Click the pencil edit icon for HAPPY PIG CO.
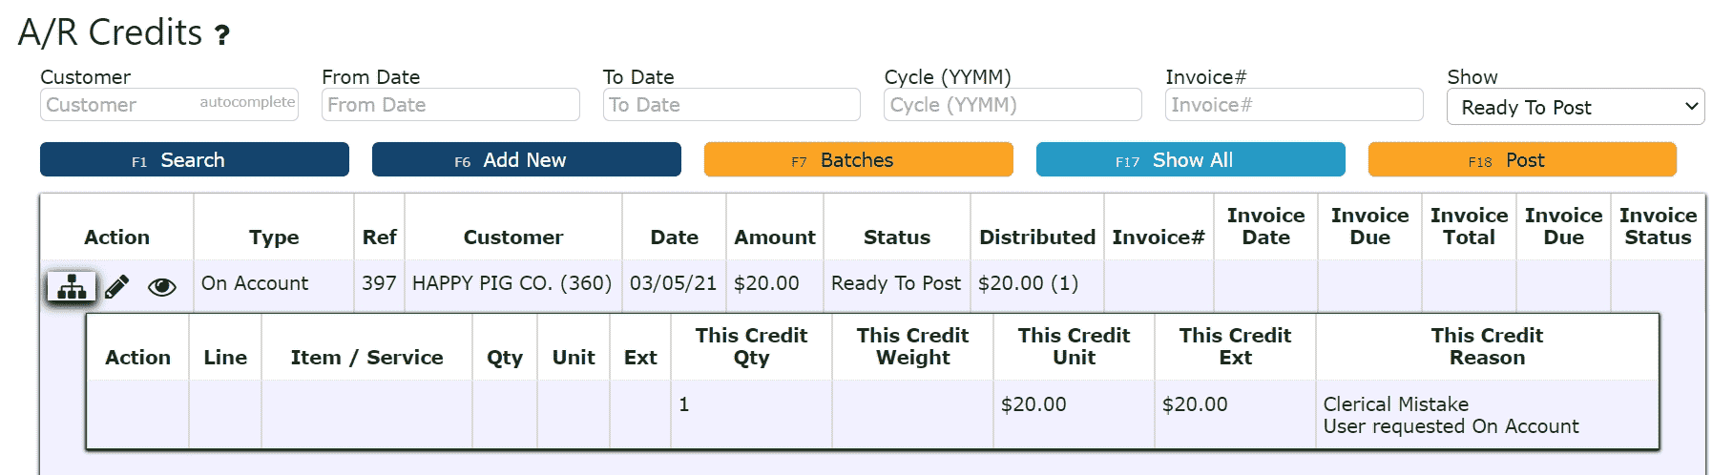The image size is (1733, 475). click(116, 286)
